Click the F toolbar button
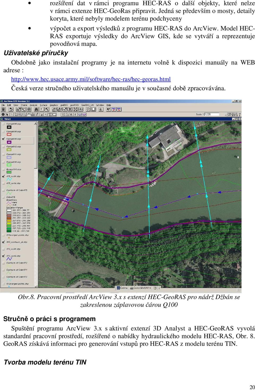This screenshot has height=390, width=255. click(x=75, y=114)
